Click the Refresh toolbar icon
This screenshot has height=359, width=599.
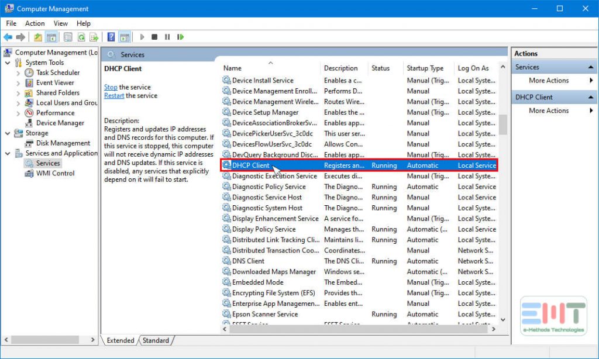tap(81, 37)
